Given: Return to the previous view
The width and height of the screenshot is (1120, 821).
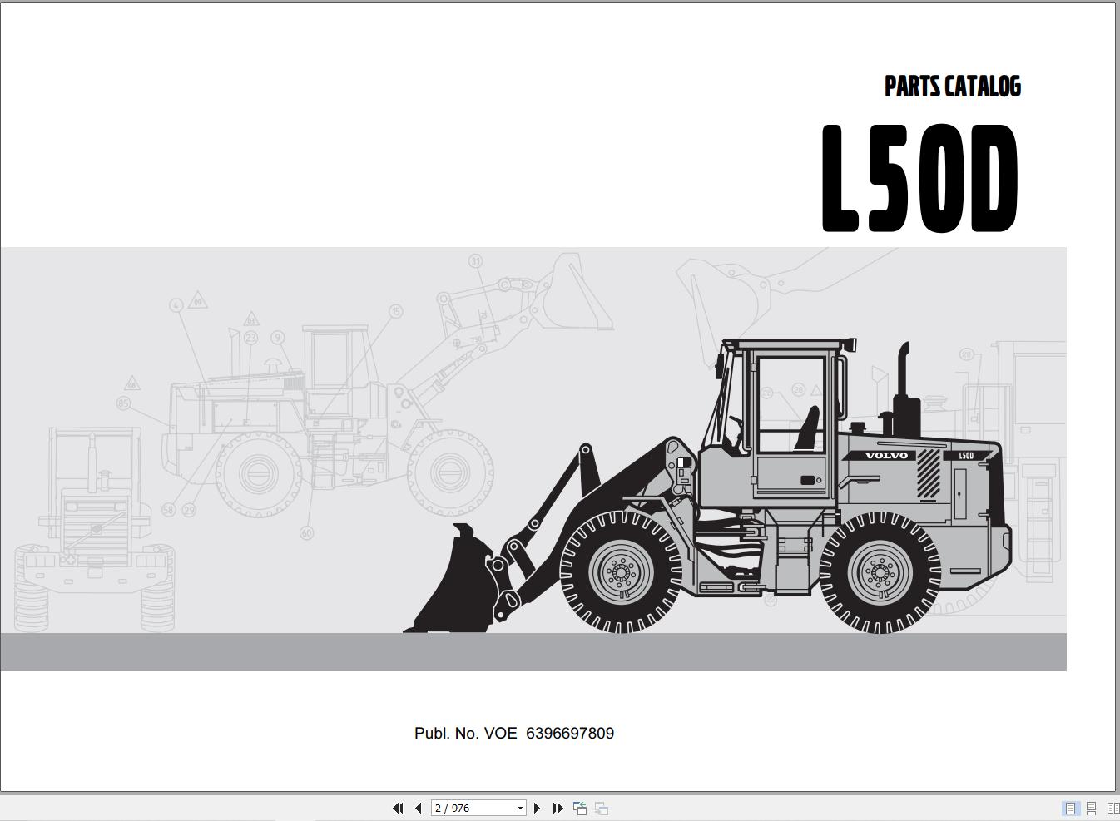Looking at the screenshot, I should pyautogui.click(x=579, y=808).
